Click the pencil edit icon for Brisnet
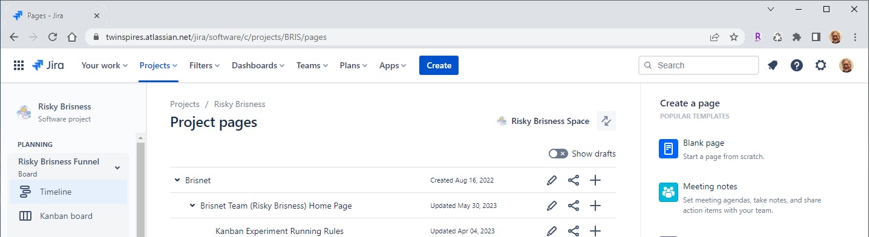The image size is (870, 237). (x=551, y=180)
